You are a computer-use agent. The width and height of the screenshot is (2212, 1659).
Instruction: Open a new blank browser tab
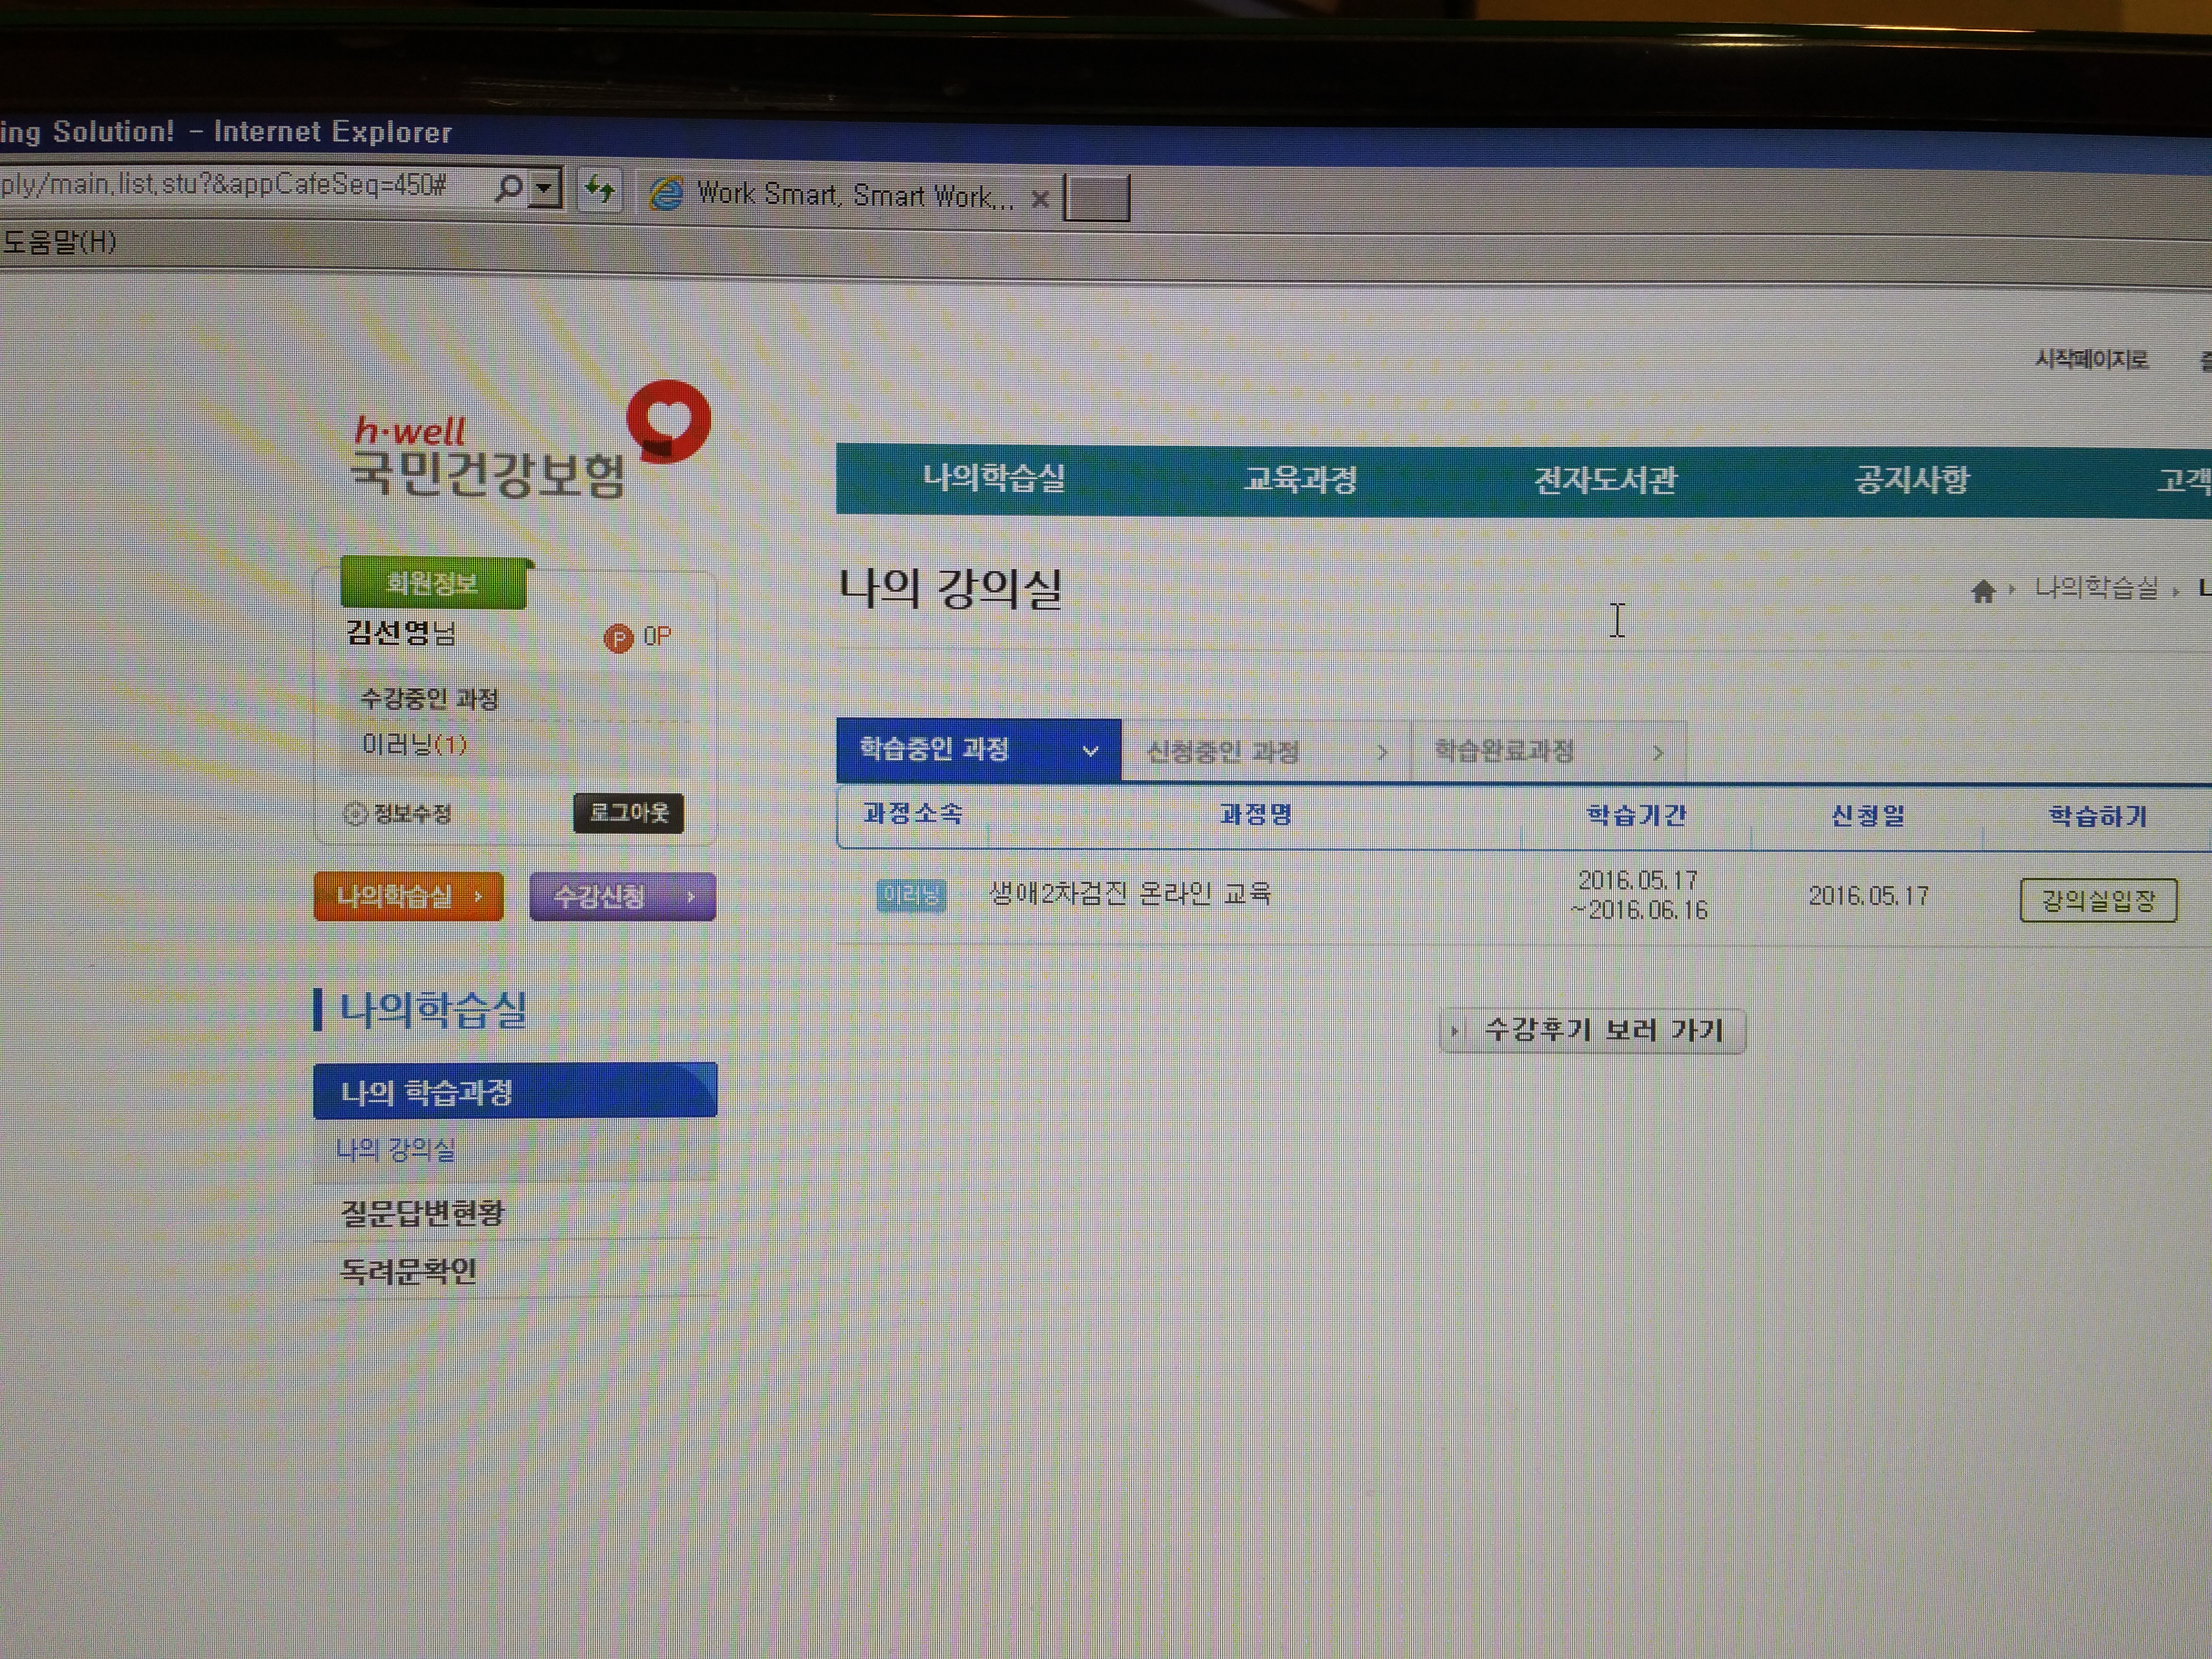(x=1097, y=198)
